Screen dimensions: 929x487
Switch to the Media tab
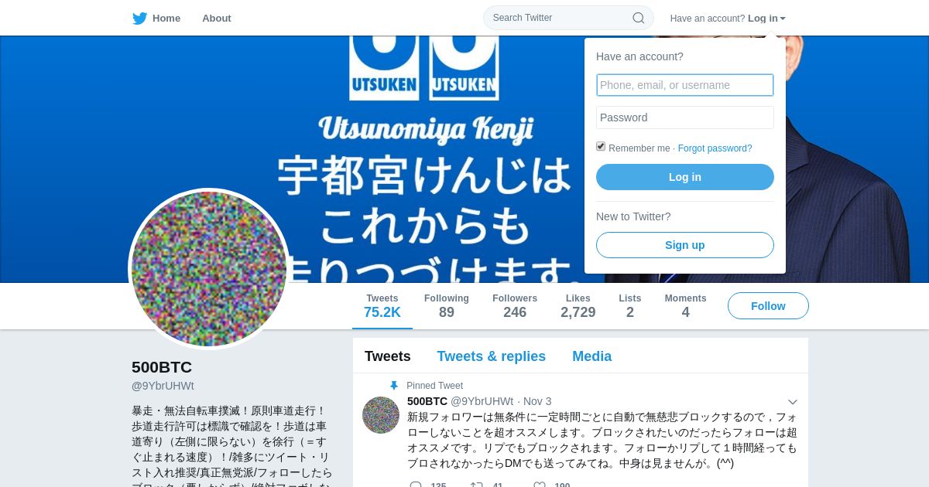click(x=592, y=356)
